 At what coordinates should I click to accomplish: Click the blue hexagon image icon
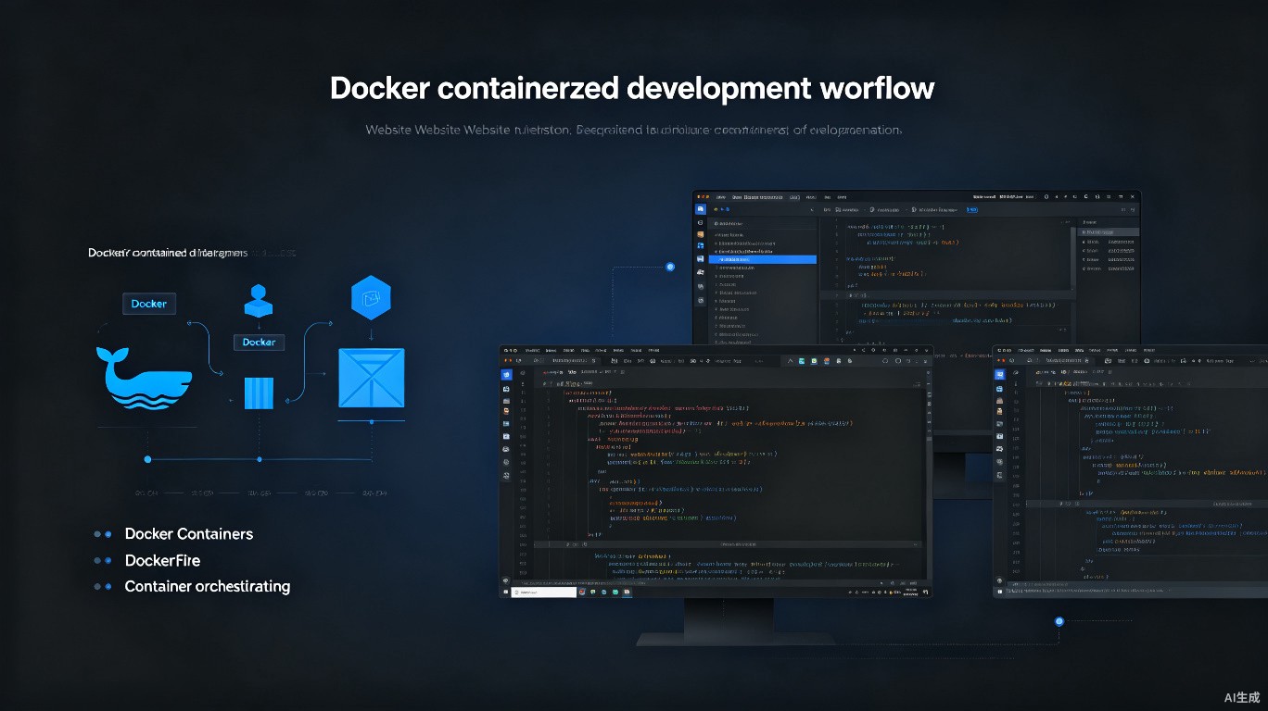coord(371,298)
